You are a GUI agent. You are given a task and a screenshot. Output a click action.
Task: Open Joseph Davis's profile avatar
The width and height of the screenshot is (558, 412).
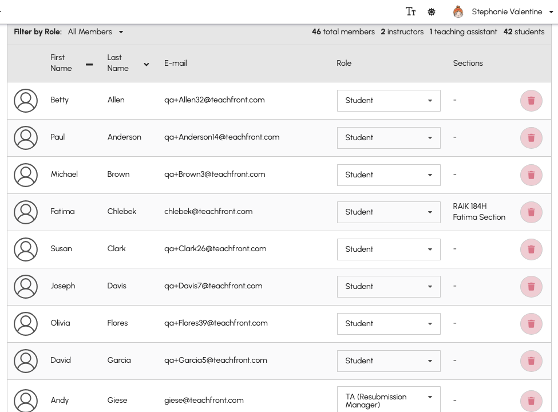click(x=26, y=287)
